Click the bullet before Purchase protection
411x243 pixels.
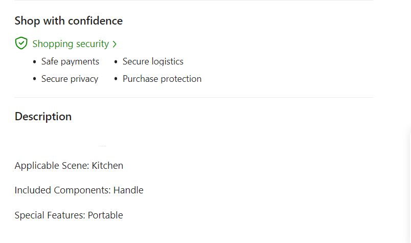point(116,79)
